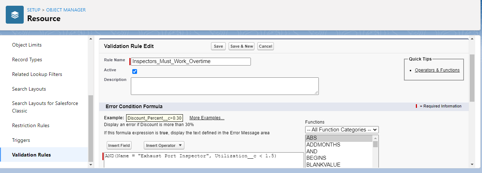Image resolution: width=482 pixels, height=173 pixels.
Task: Click into the Rule Name field
Action: (x=190, y=61)
